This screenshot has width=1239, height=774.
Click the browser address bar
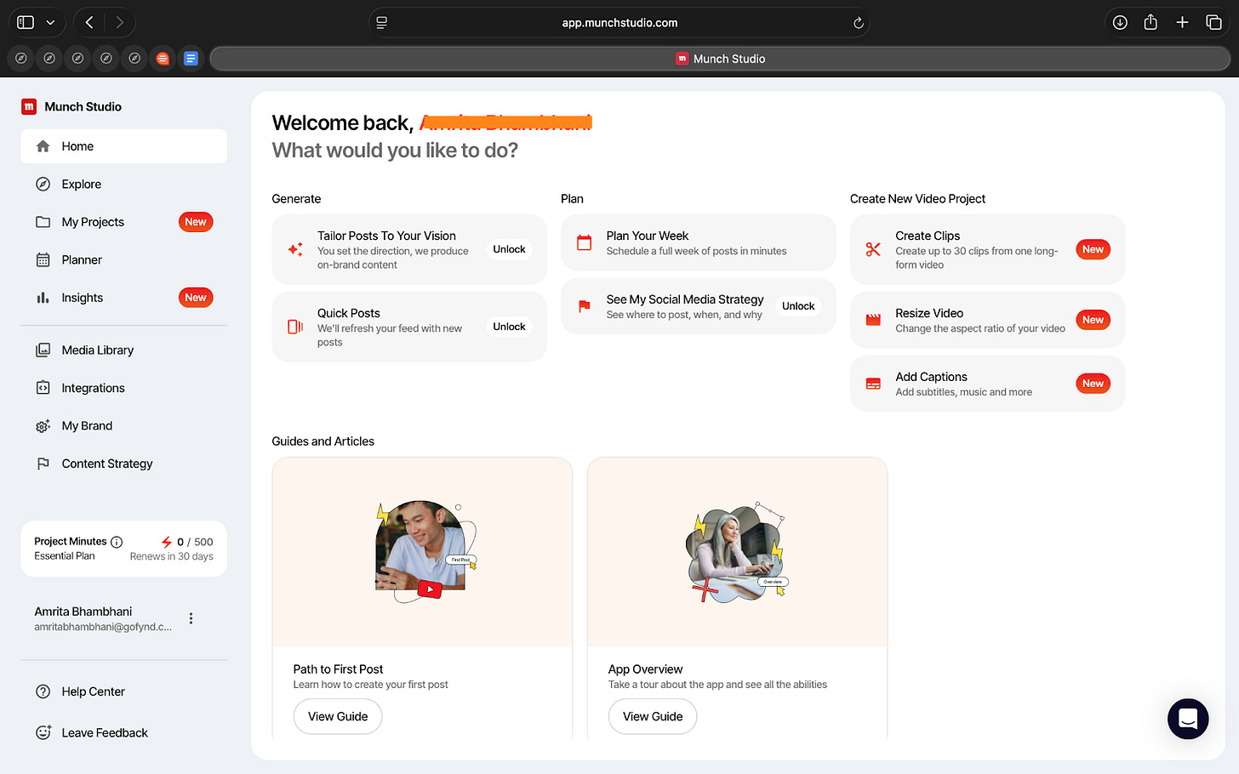pyautogui.click(x=619, y=23)
